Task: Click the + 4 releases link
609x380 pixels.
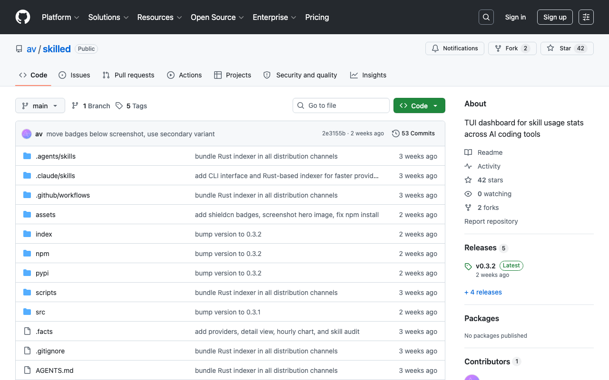Action: 483,292
